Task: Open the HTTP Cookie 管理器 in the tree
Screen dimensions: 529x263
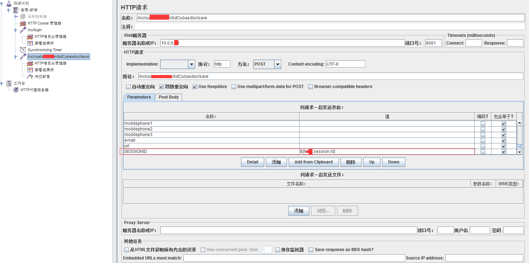Action: tap(45, 23)
